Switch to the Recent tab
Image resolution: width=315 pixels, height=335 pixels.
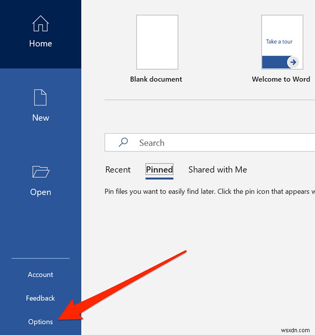point(118,170)
